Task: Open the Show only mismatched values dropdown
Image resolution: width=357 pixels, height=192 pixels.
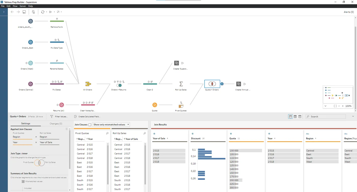Action: tap(111, 125)
